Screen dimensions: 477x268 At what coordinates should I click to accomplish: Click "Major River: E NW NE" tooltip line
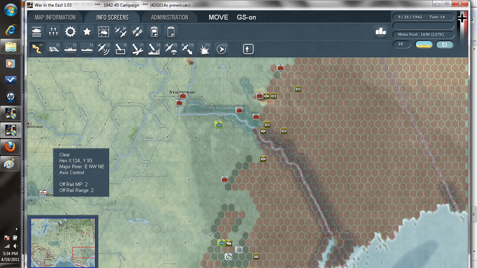click(82, 166)
